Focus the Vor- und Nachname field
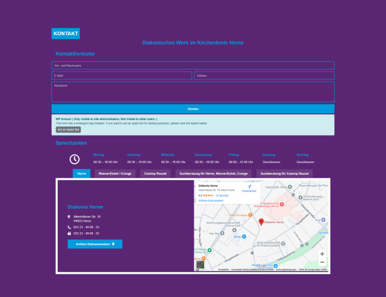This screenshot has width=386, height=297. (193, 65)
